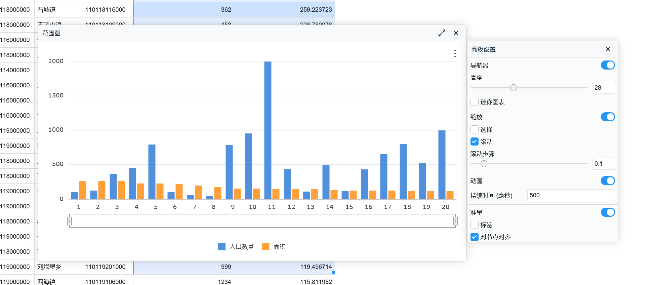Check the 选择 option under 缩放
The width and height of the screenshot is (654, 285).
pos(475,129)
